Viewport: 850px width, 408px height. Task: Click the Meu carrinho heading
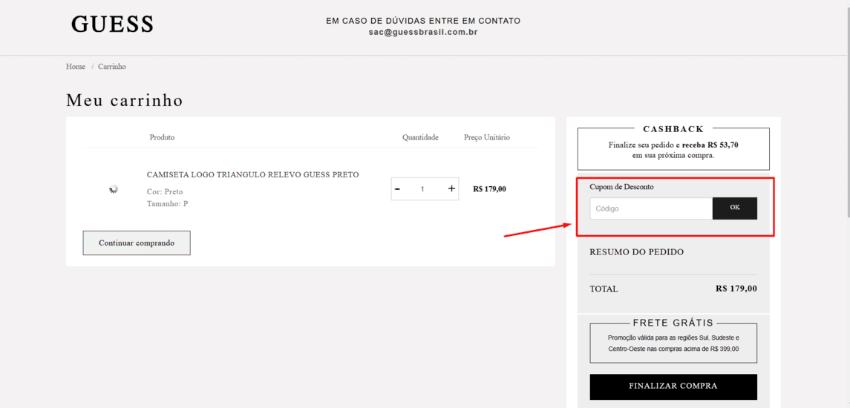click(x=124, y=100)
